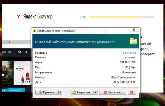The image size is (165, 106).
Task: Select the топ menu item
Action: (x=9, y=52)
